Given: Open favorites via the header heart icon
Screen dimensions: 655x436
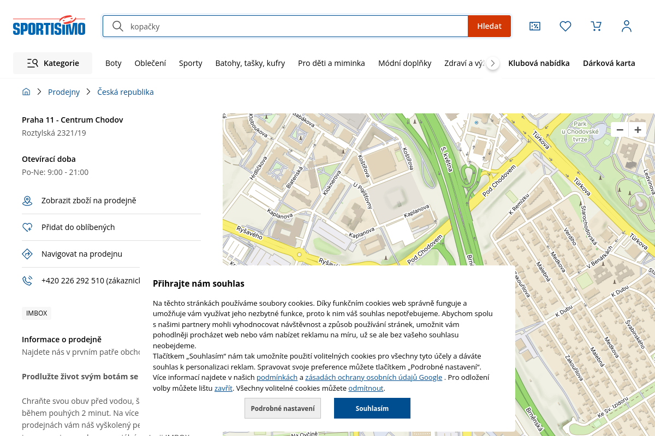Looking at the screenshot, I should coord(565,26).
